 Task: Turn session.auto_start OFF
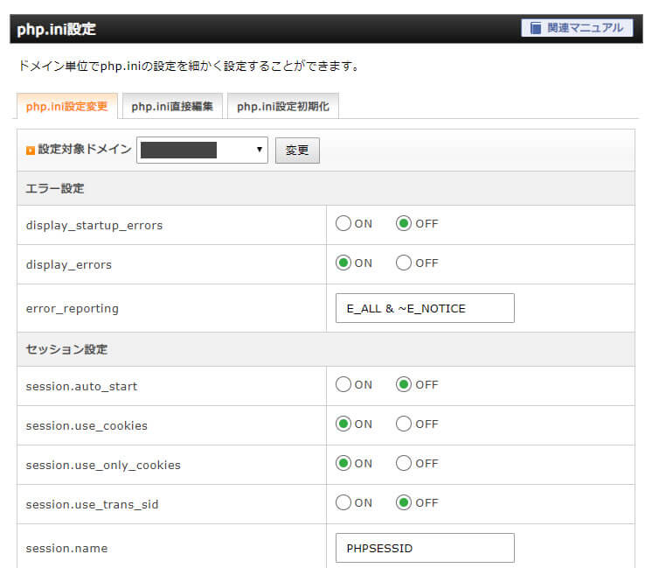tap(404, 384)
